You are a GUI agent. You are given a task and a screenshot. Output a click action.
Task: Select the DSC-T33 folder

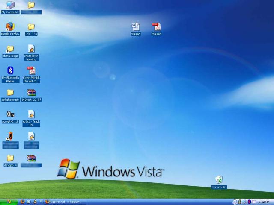click(31, 29)
